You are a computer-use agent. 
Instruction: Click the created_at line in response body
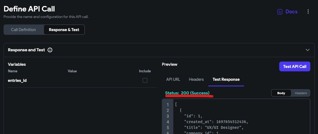216,122
